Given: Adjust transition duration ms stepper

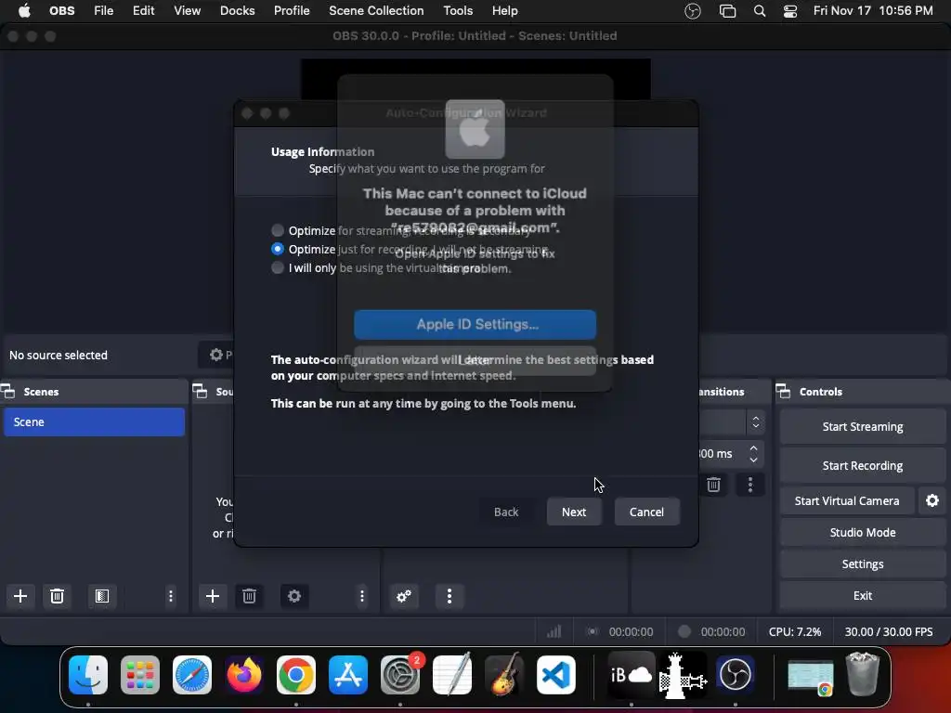Looking at the screenshot, I should tap(753, 453).
